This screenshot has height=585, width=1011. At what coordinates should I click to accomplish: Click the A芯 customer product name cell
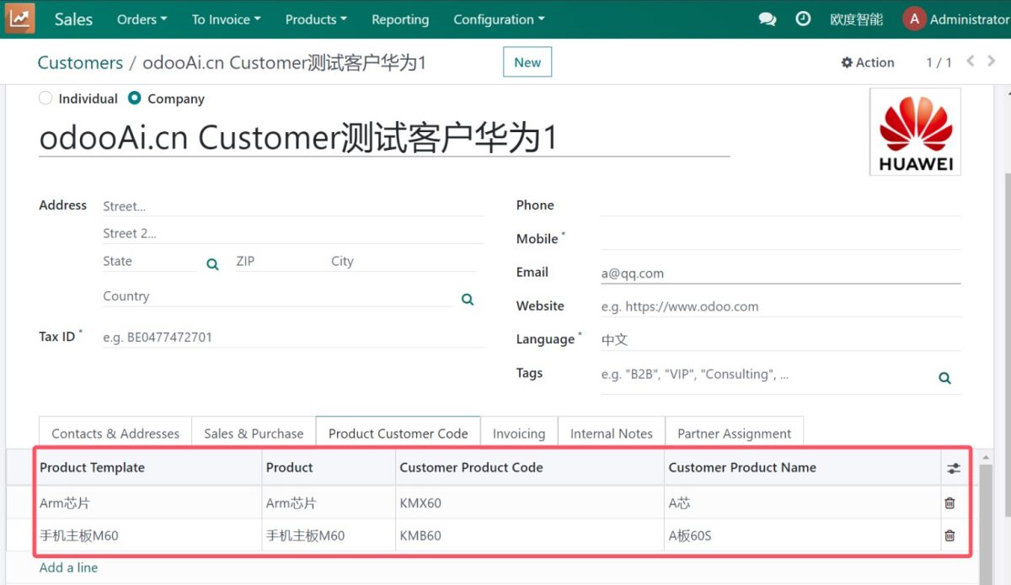[x=802, y=503]
